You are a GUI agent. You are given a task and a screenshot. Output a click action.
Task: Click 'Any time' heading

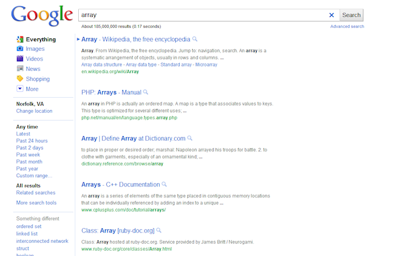click(27, 127)
